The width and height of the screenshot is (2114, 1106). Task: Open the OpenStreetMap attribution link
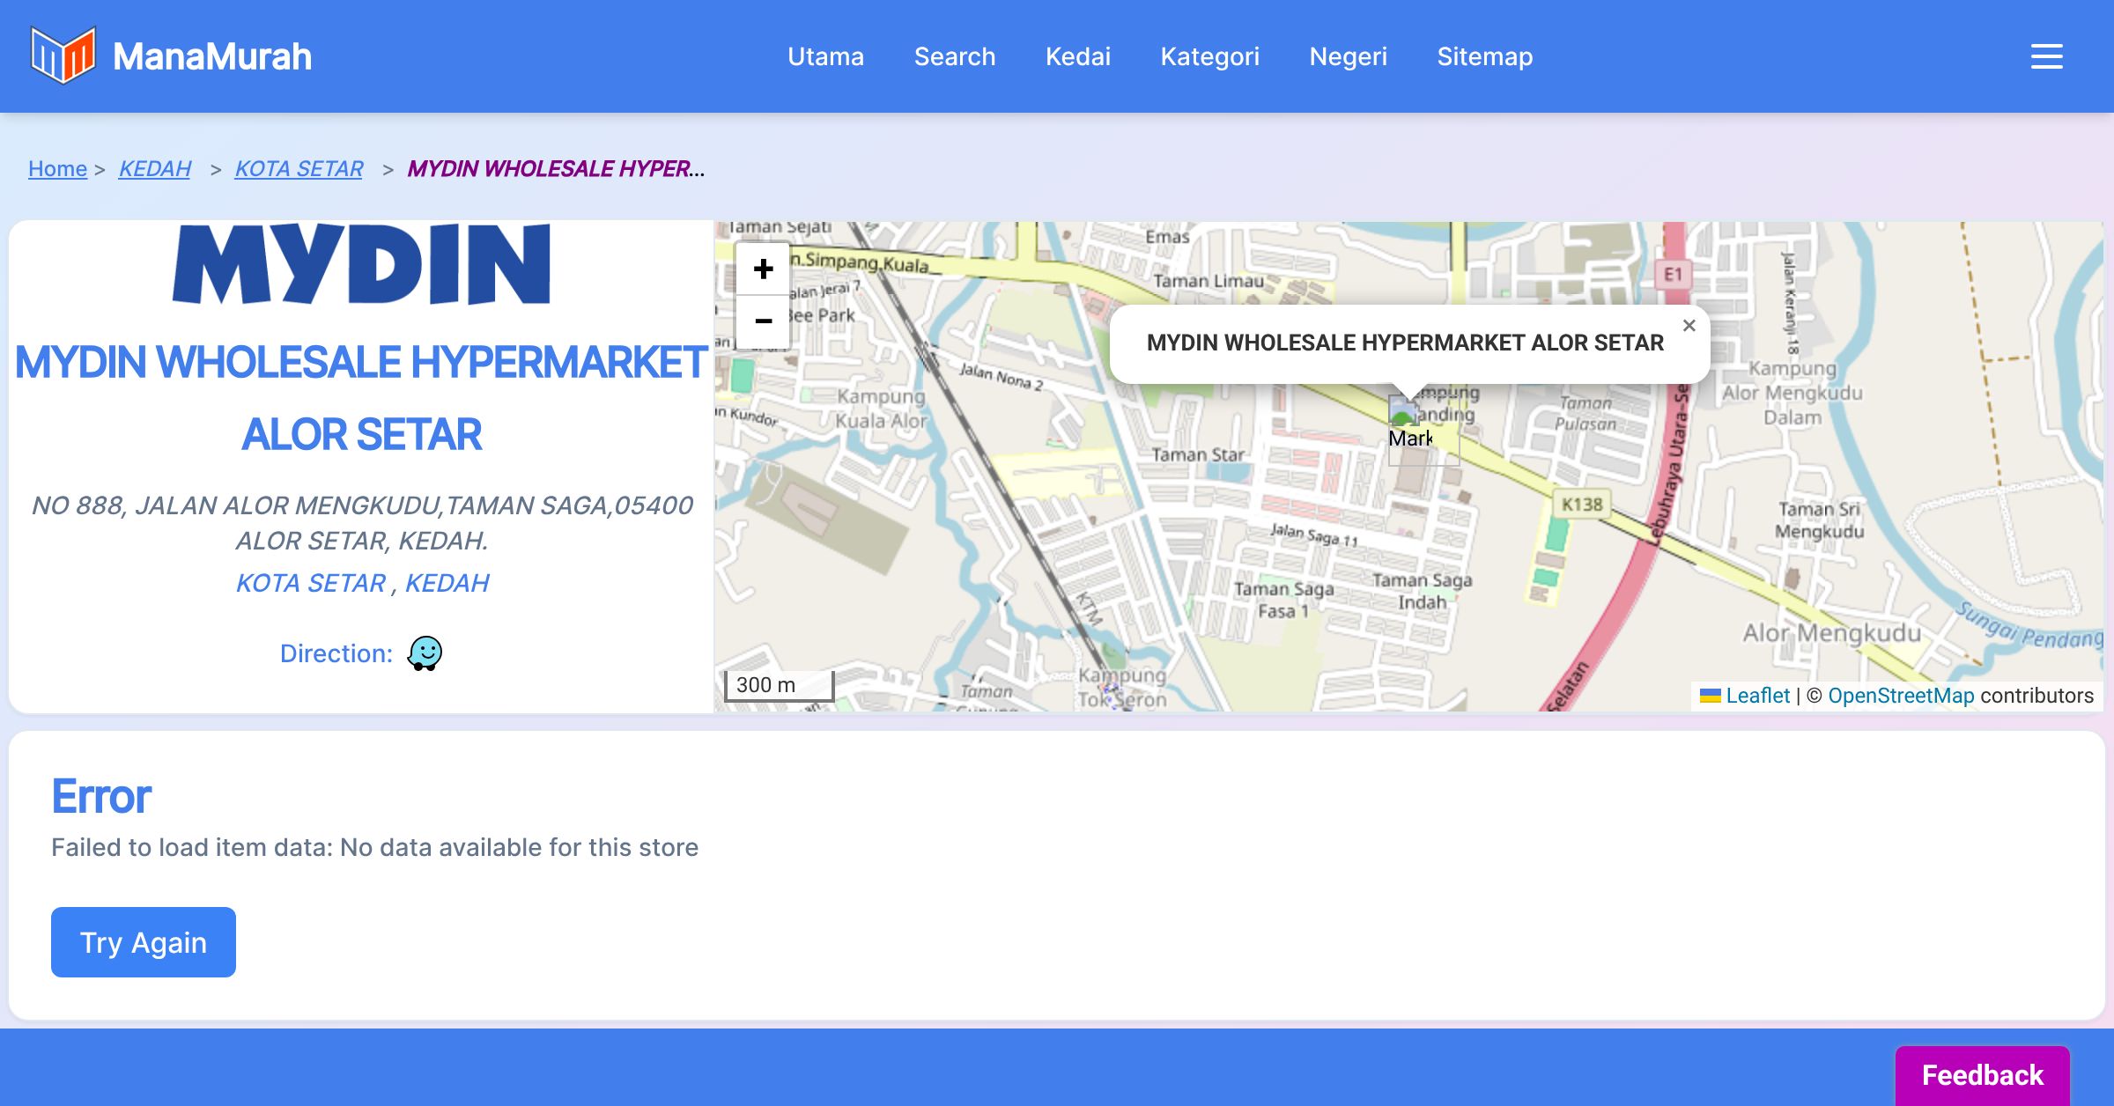click(1901, 696)
